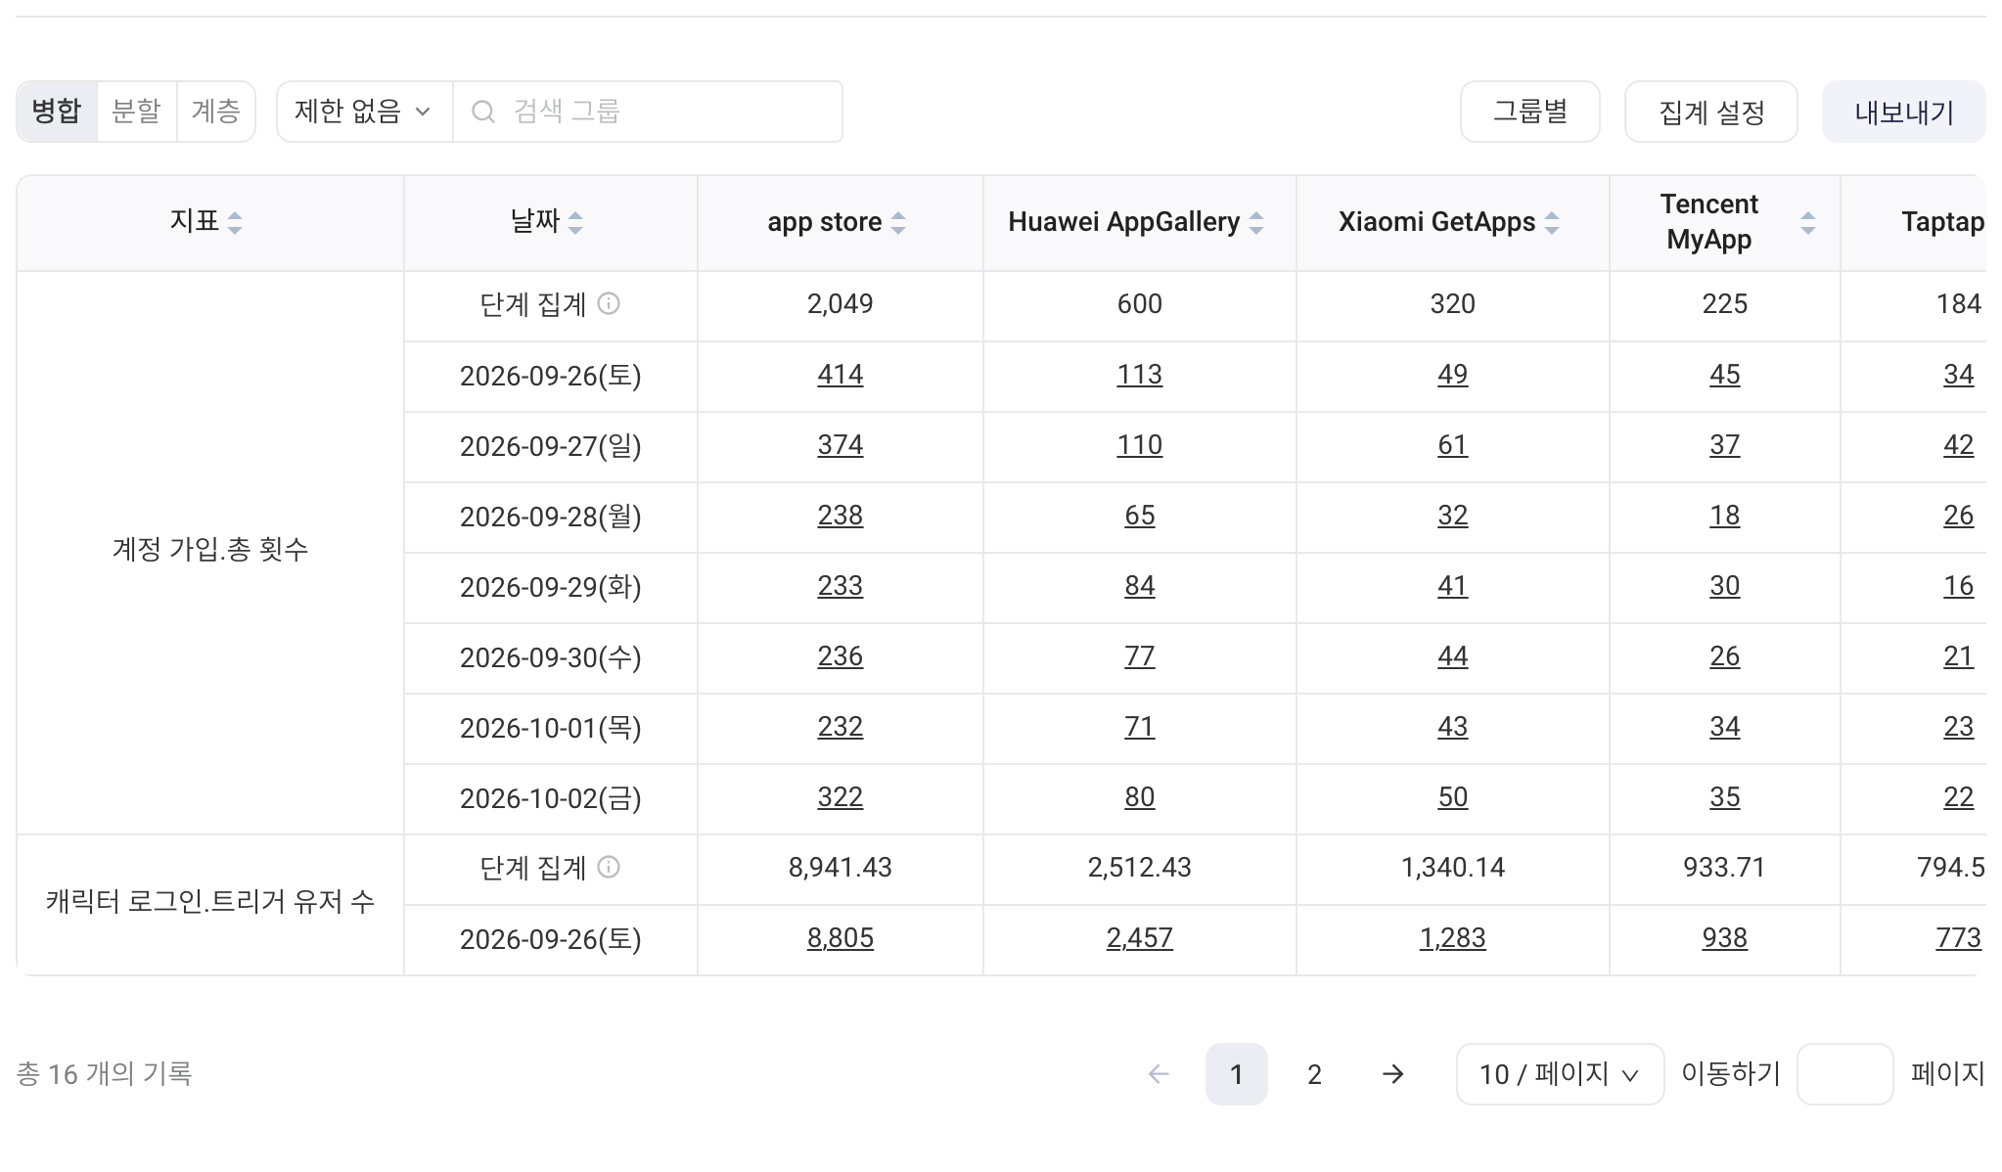Click the 이동하기 page number input
Image resolution: width=2002 pixels, height=1172 pixels.
pos(1845,1074)
